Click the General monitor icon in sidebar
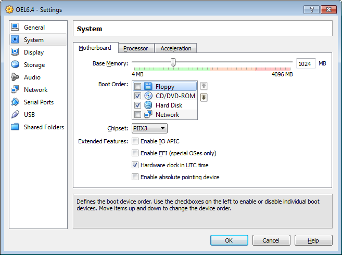This screenshot has height=255, width=342. pos(15,27)
